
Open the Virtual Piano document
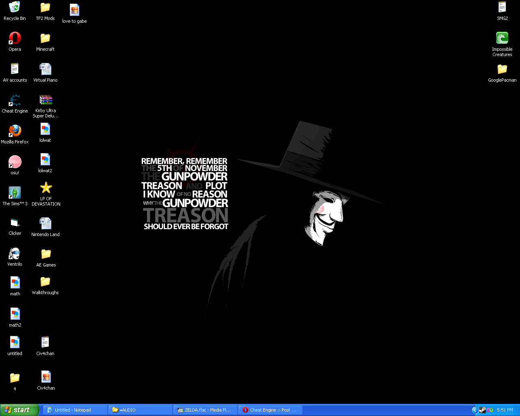(45, 70)
